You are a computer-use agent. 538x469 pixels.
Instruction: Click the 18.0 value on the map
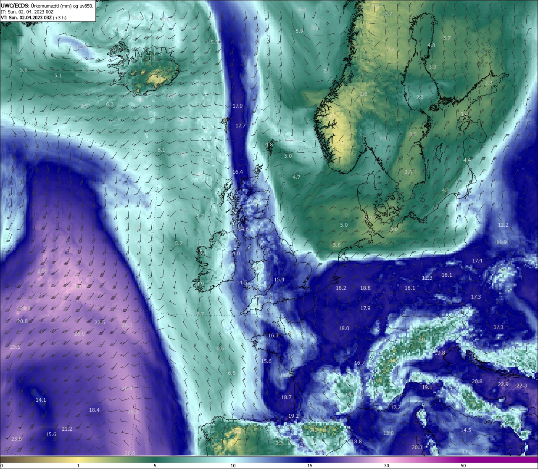pyautogui.click(x=344, y=328)
